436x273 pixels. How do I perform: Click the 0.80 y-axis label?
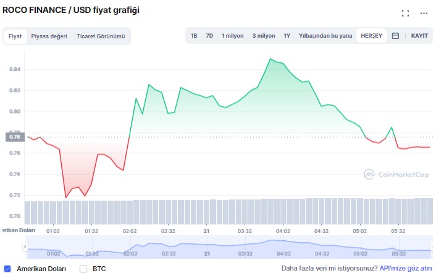click(15, 111)
